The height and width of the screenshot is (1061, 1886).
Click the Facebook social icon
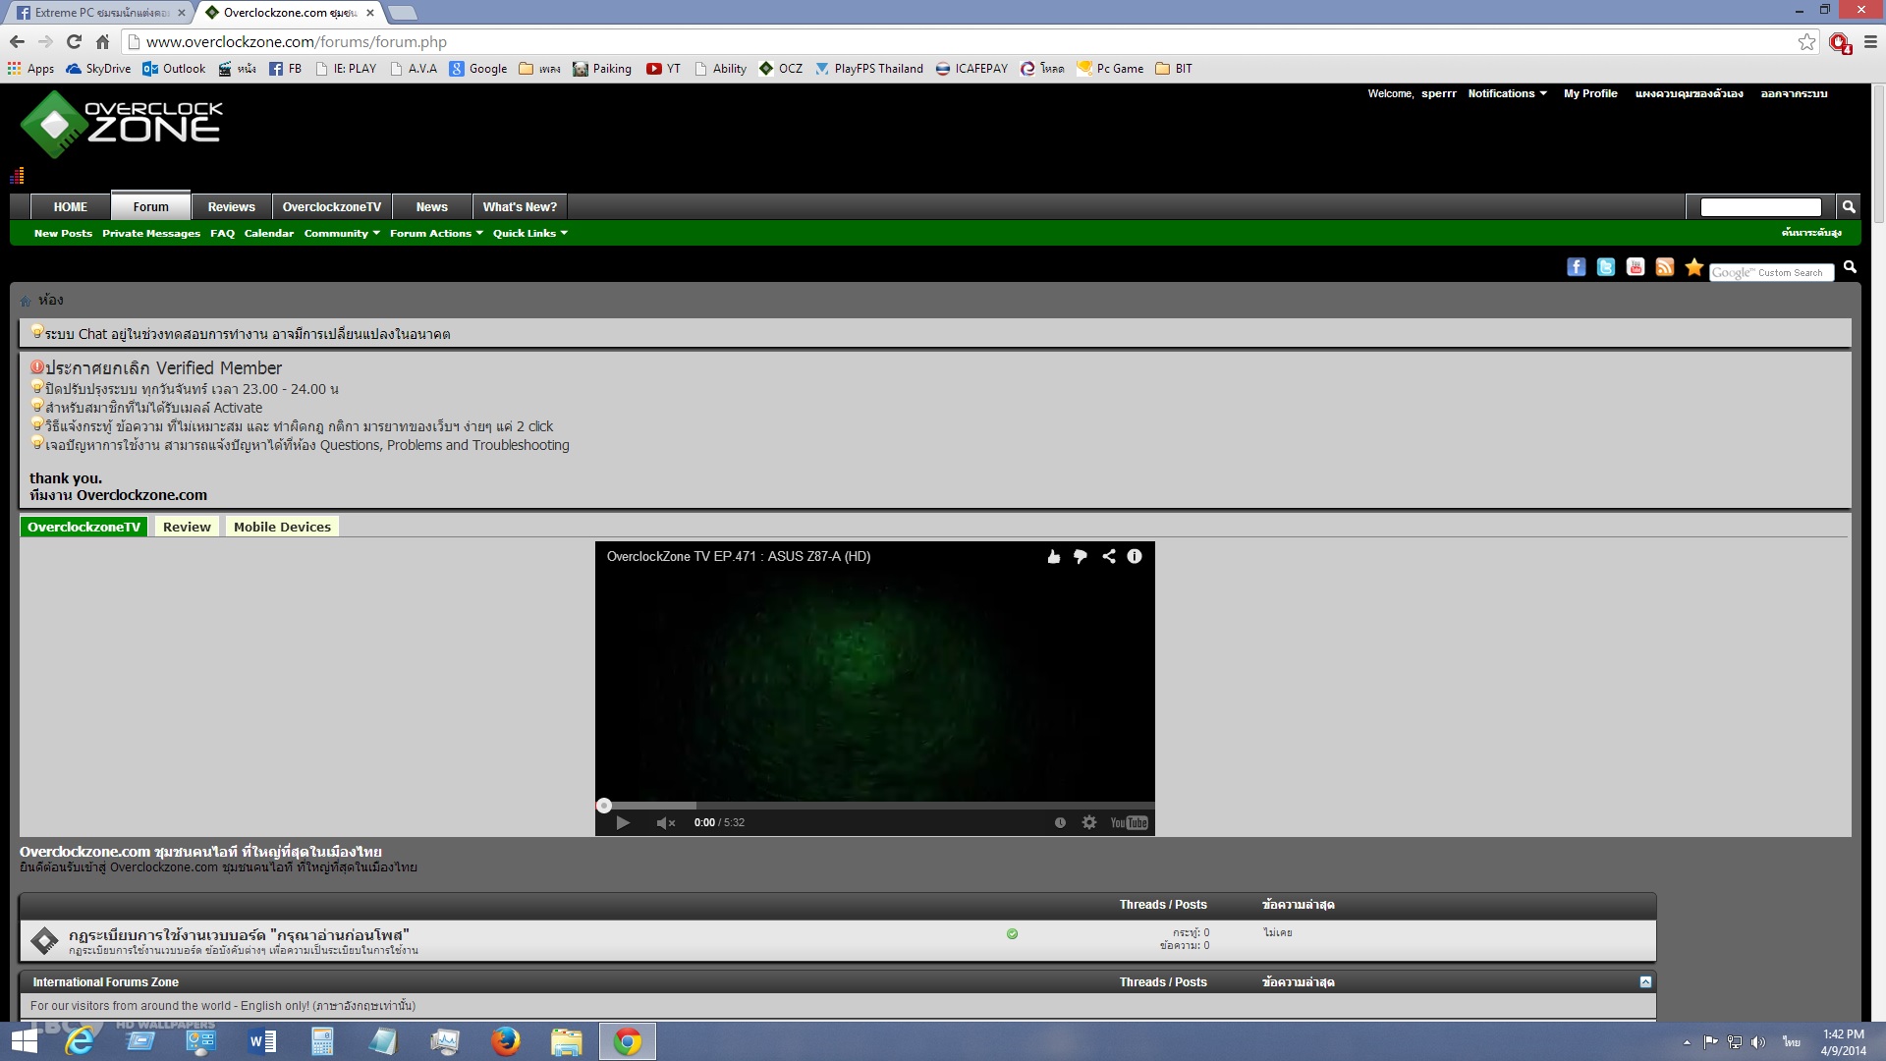(1576, 267)
